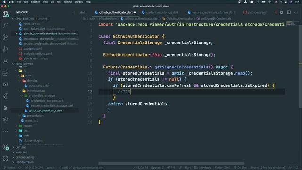Expand the web folder
This screenshot has height=170, width=302.
coord(26,136)
